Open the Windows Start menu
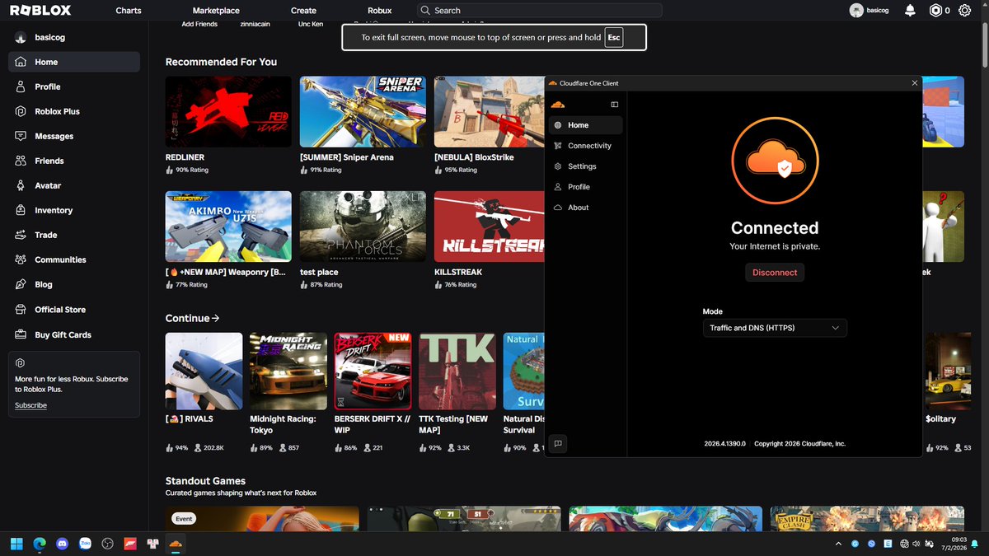Viewport: 989px width, 556px height. pos(16,544)
